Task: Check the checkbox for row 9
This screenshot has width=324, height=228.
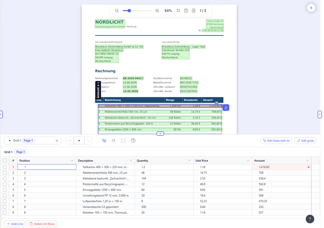Action: [5, 213]
